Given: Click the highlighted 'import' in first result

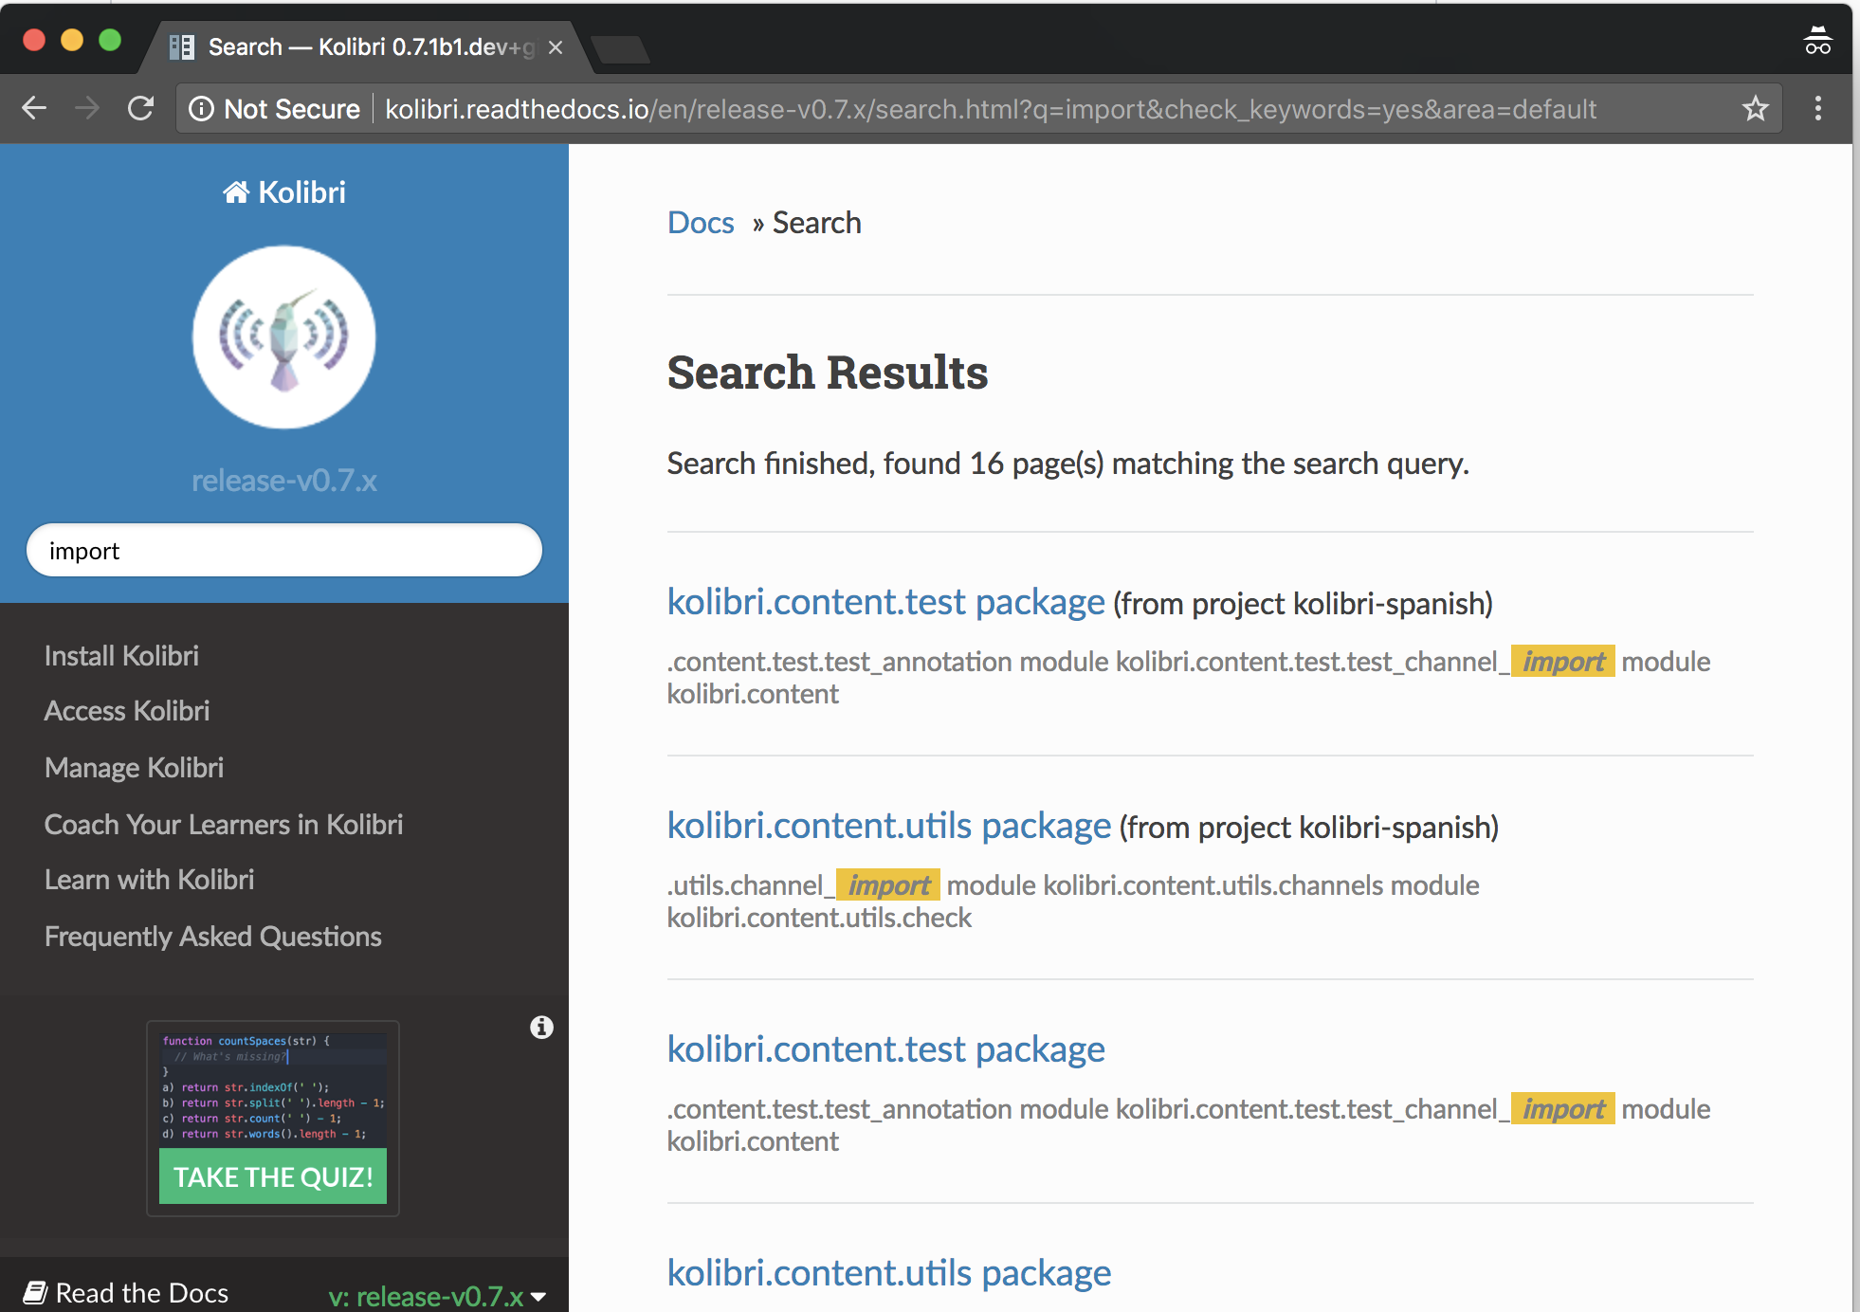Looking at the screenshot, I should click(x=1563, y=662).
